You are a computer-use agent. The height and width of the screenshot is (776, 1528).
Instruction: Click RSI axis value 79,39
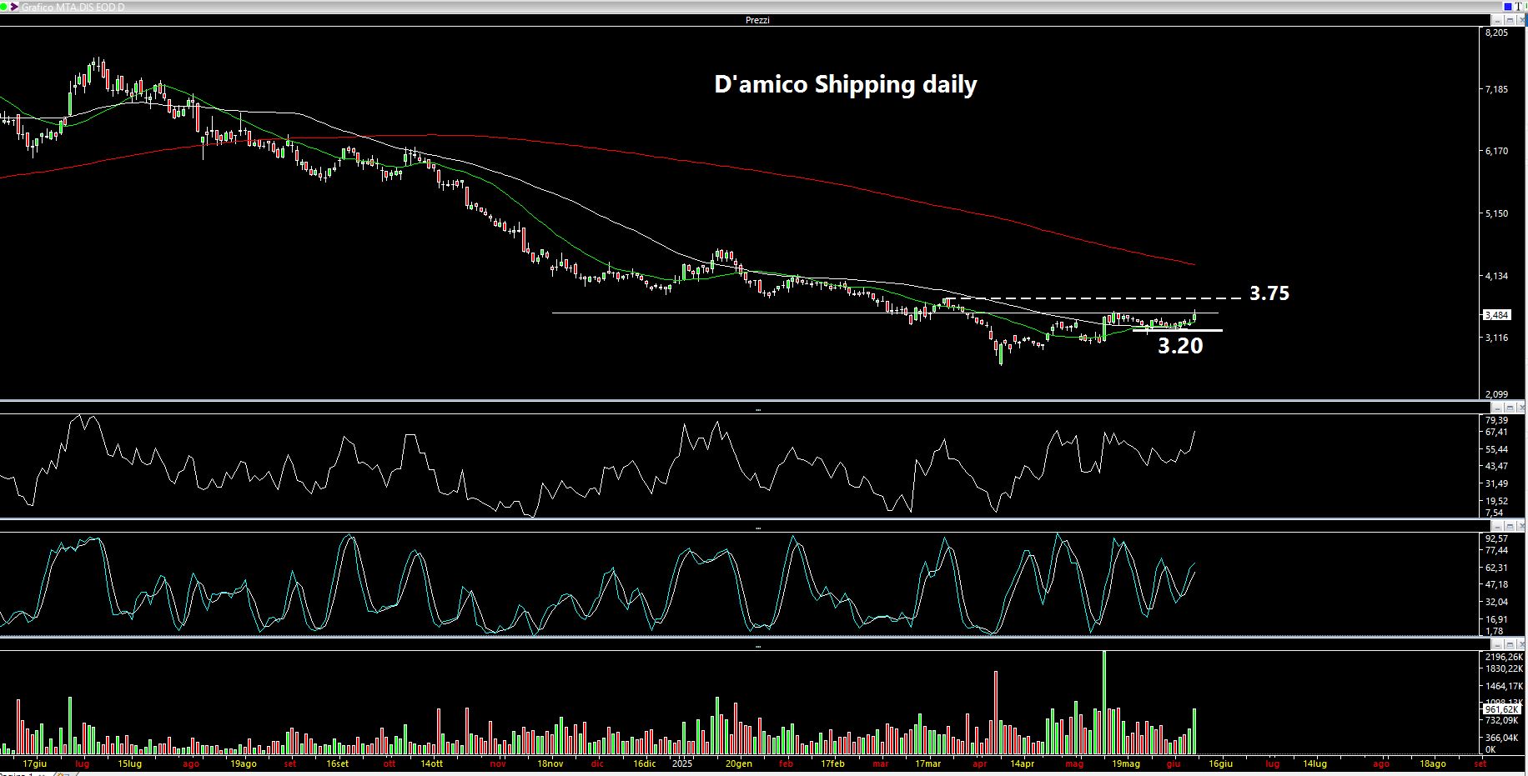(1496, 420)
